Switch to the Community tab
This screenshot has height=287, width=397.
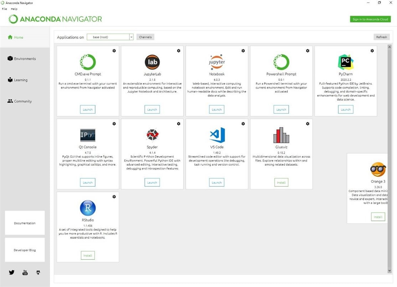pos(25,101)
